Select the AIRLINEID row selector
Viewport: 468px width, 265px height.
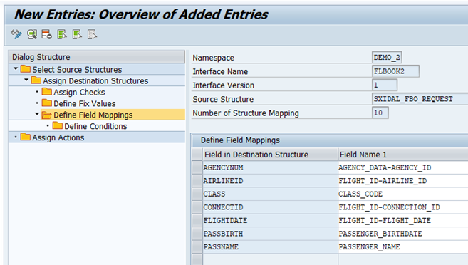tap(197, 180)
